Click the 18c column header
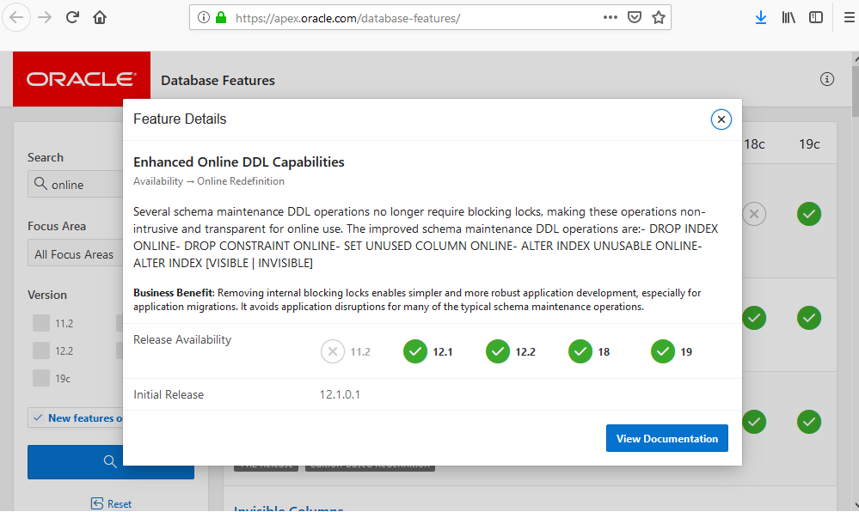 [x=754, y=144]
